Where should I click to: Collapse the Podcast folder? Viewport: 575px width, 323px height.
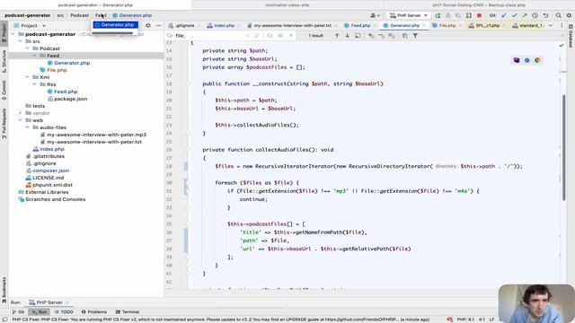pos(28,48)
